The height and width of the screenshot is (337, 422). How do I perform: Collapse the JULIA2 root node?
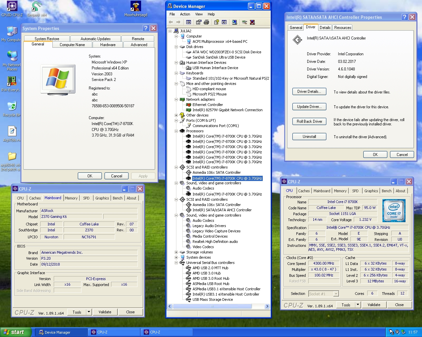pos(170,31)
